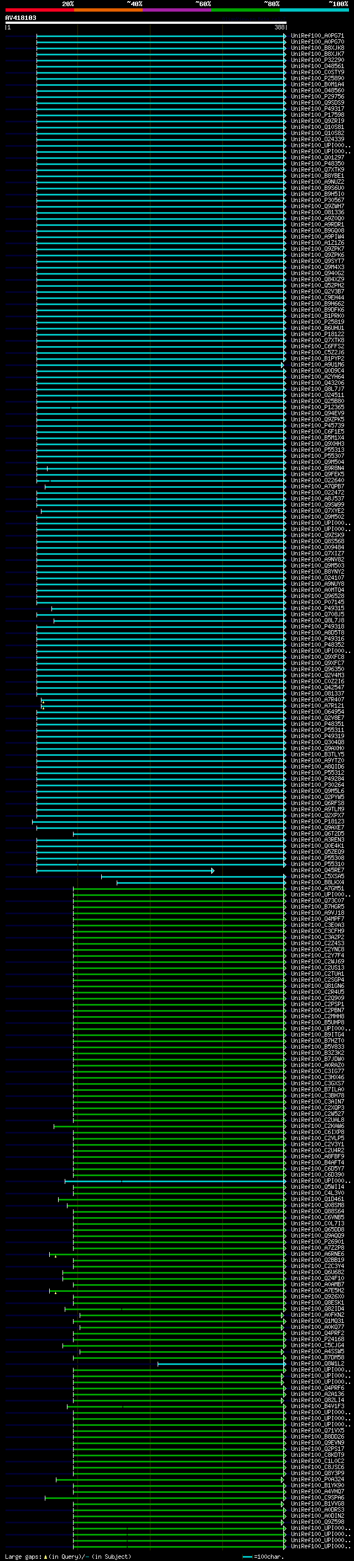The width and height of the screenshot is (354, 1561).
Task: Click the UniRef100_C0STY9 label
Action: click(x=317, y=72)
